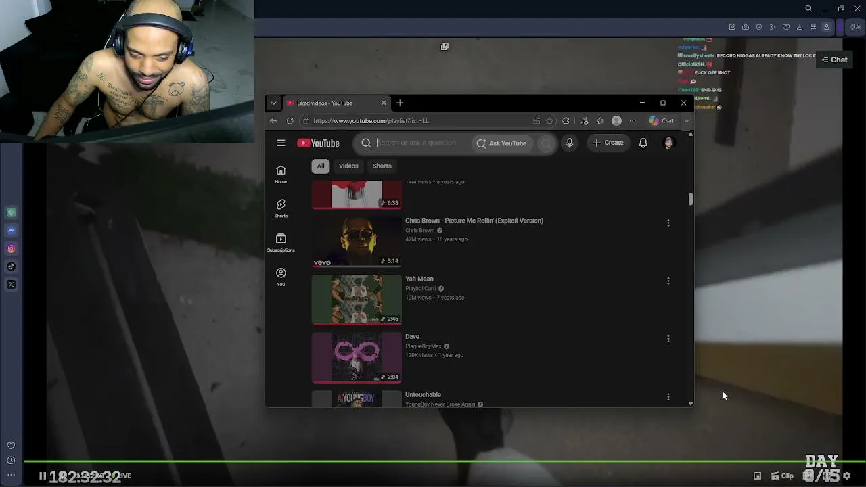Open more actions for Untouchable

pos(668,396)
